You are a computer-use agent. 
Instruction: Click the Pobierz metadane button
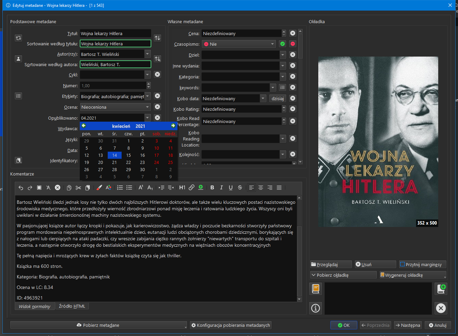click(x=98, y=325)
